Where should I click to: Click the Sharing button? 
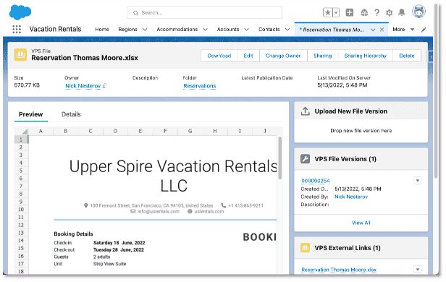tap(323, 56)
